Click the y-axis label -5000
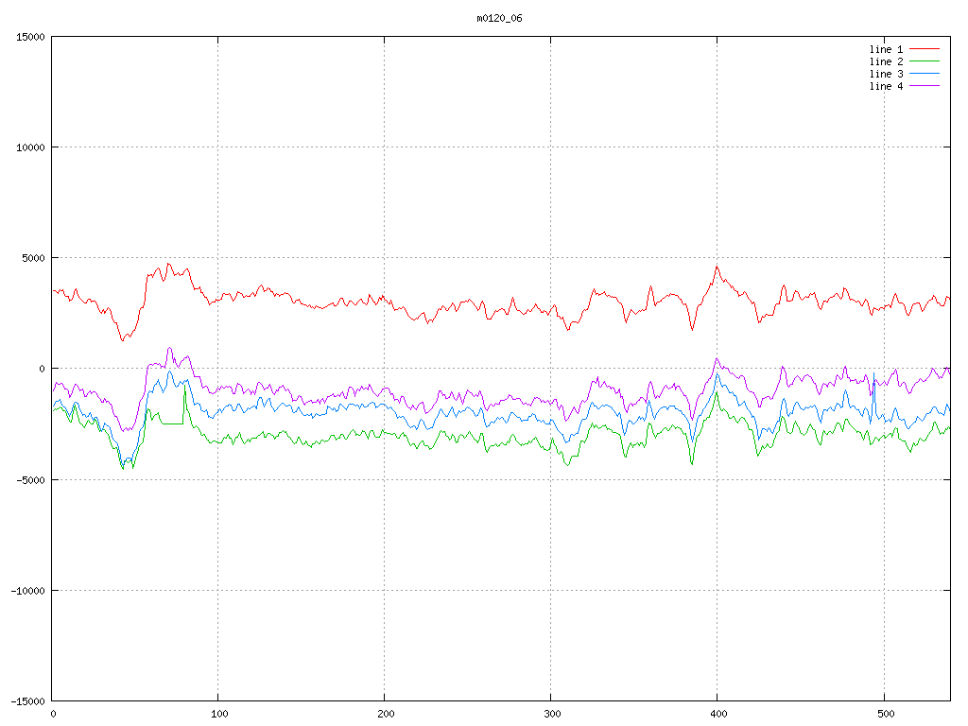Image resolution: width=968 pixels, height=726 pixels. coord(31,479)
